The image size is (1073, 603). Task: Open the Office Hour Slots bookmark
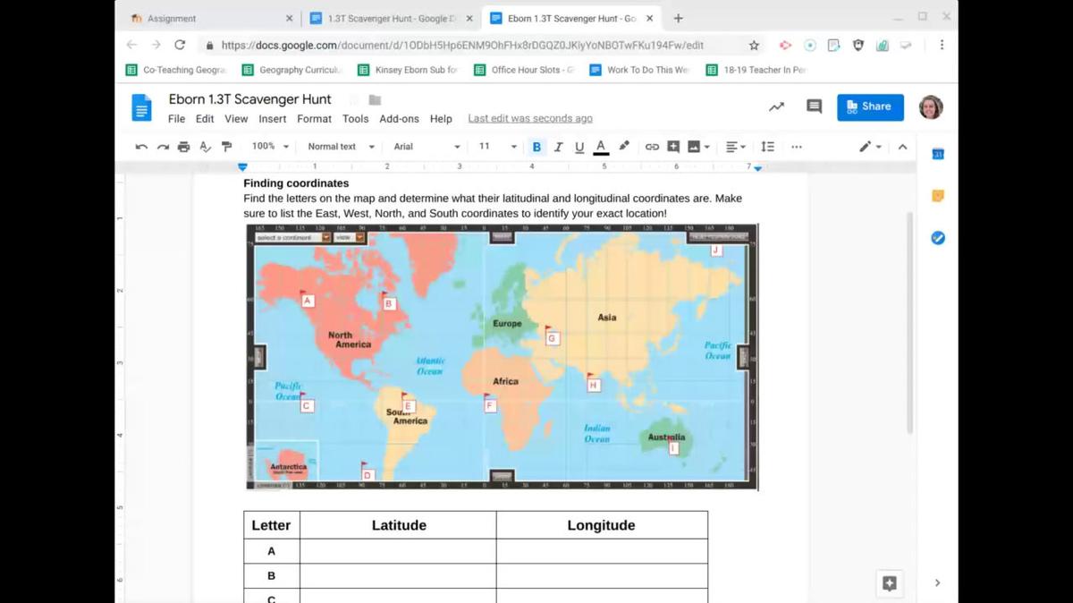pos(524,70)
